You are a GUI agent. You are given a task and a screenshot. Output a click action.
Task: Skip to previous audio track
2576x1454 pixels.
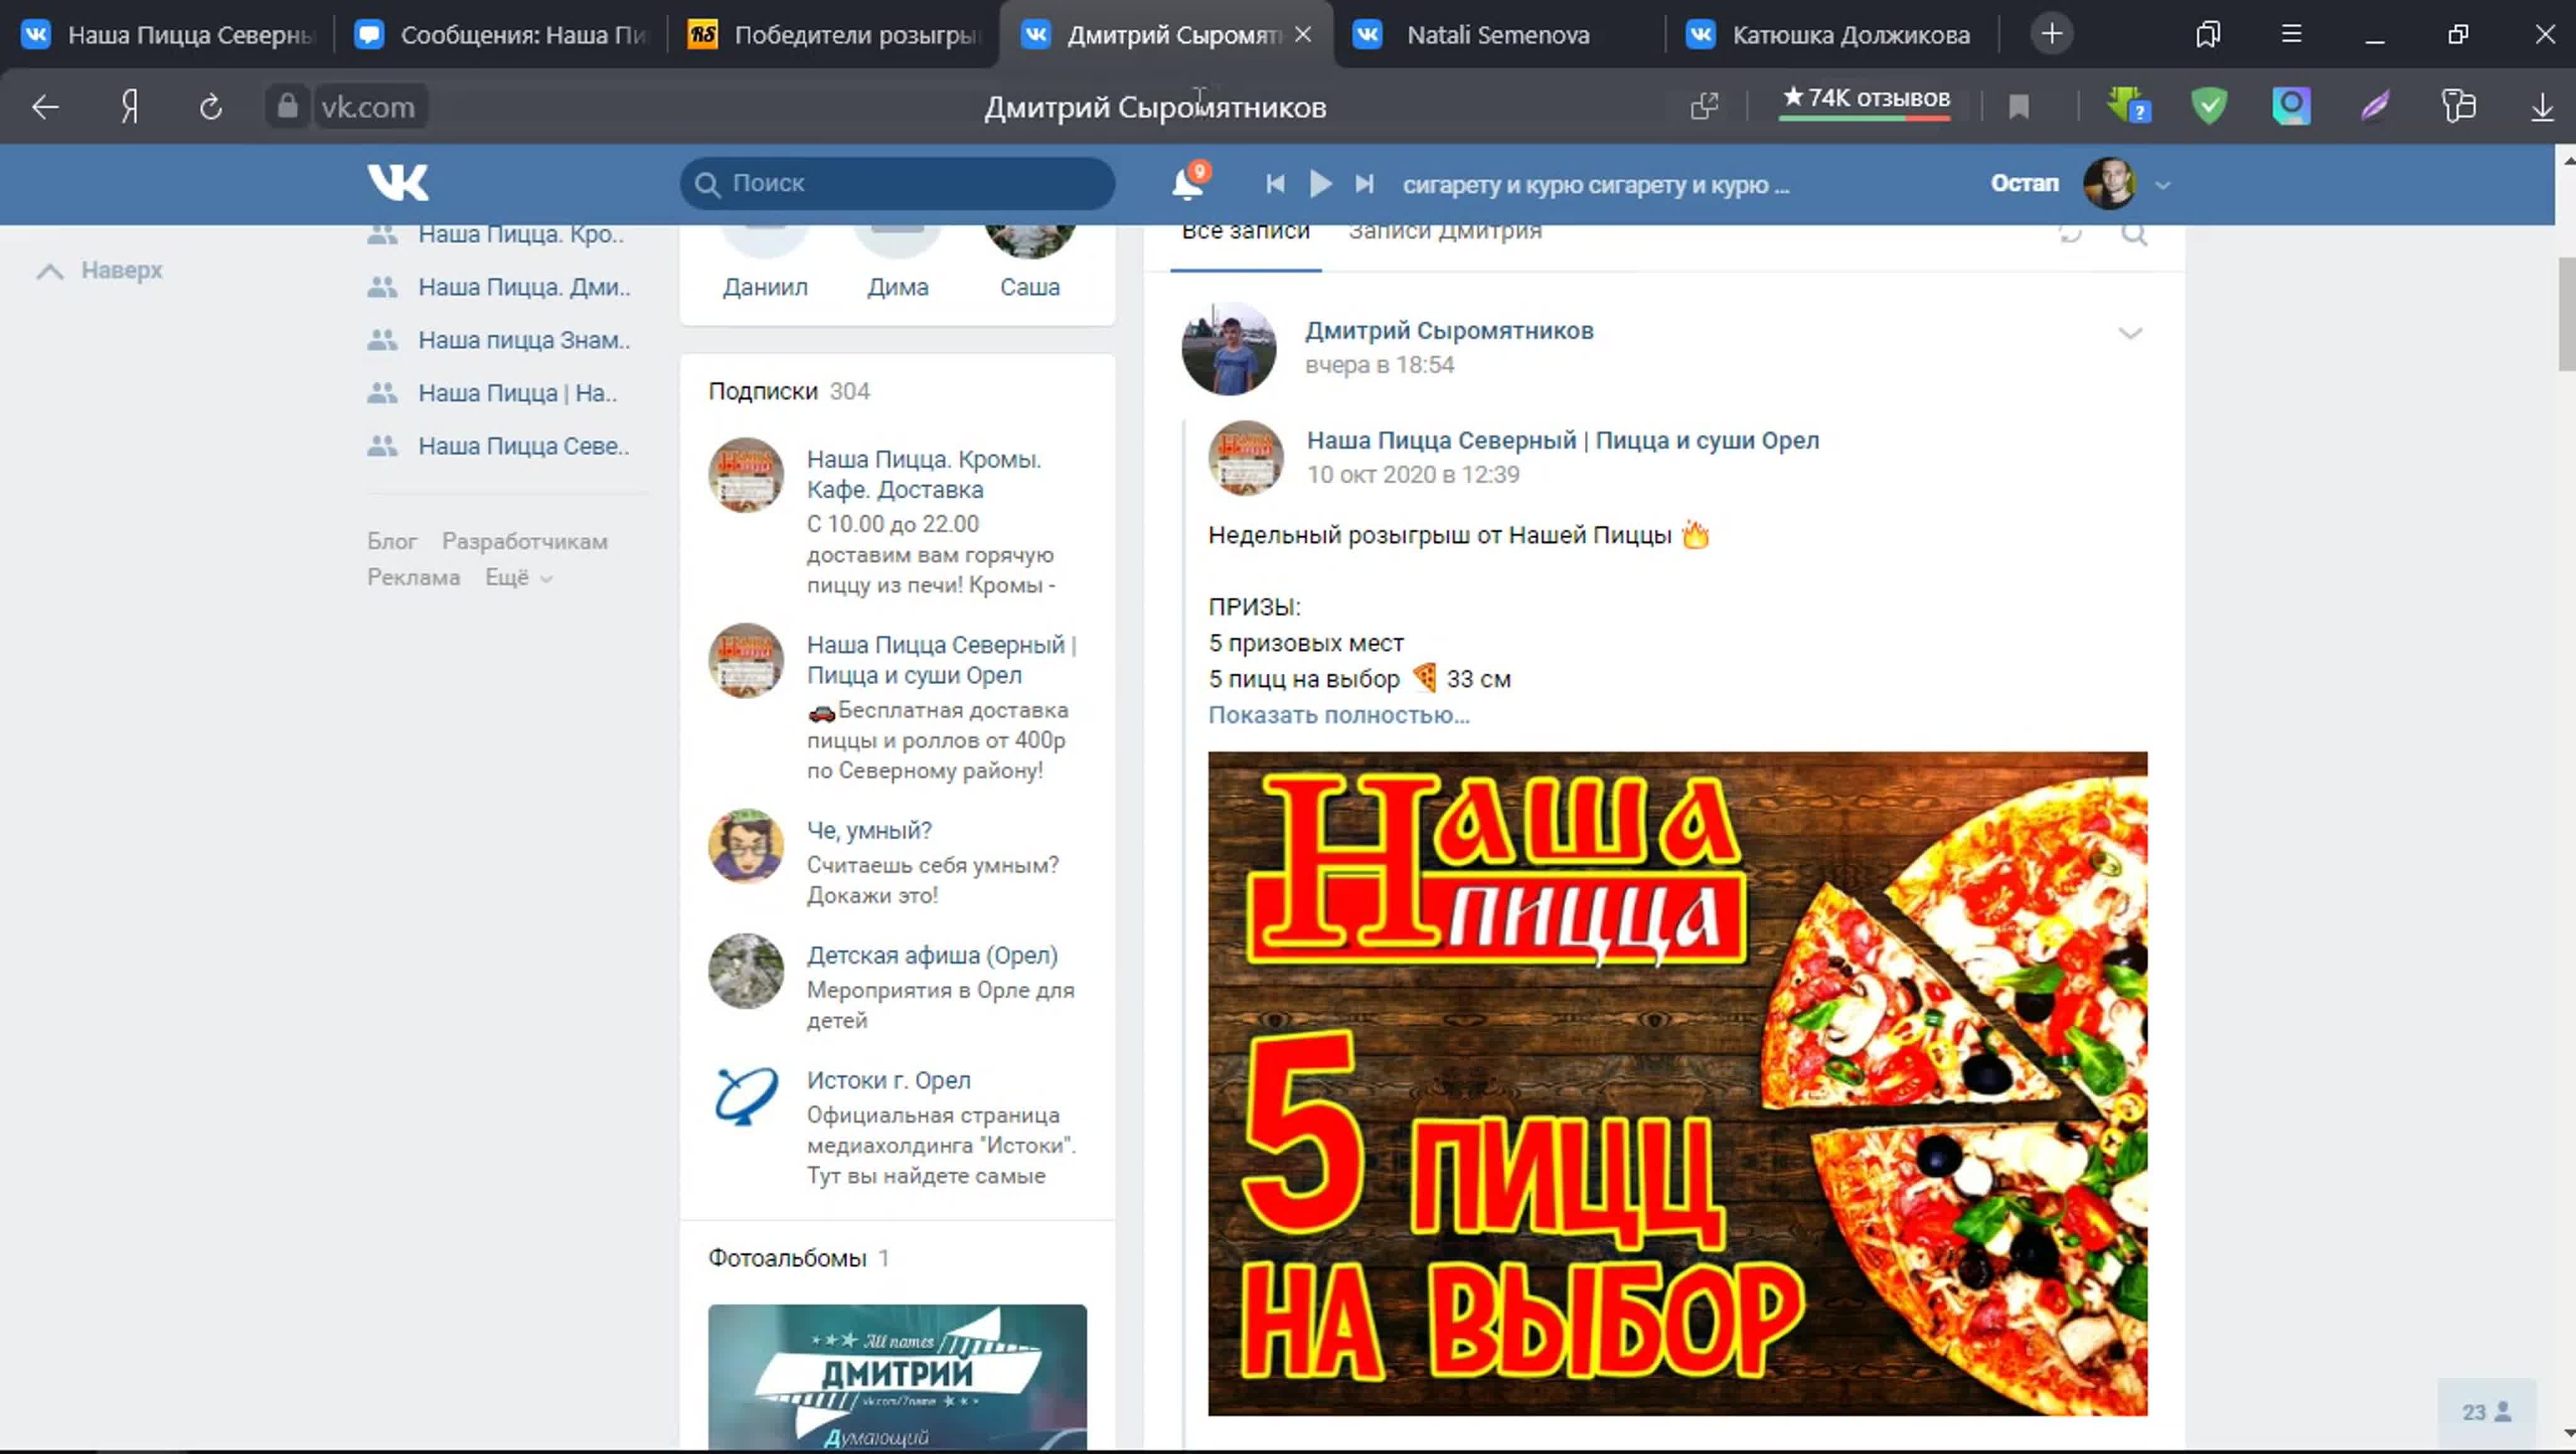[x=1275, y=184]
